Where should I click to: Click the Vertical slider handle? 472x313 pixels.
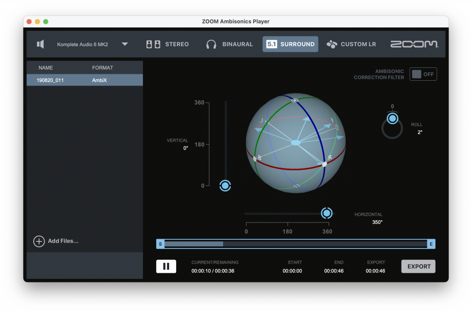(225, 186)
